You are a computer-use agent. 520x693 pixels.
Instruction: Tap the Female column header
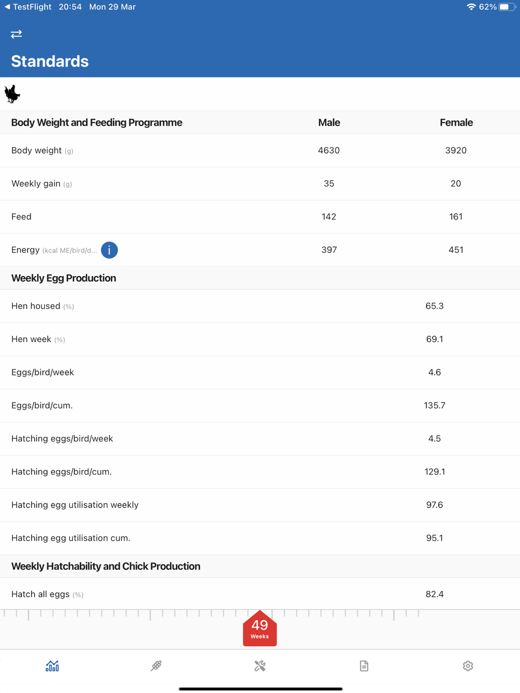(456, 123)
